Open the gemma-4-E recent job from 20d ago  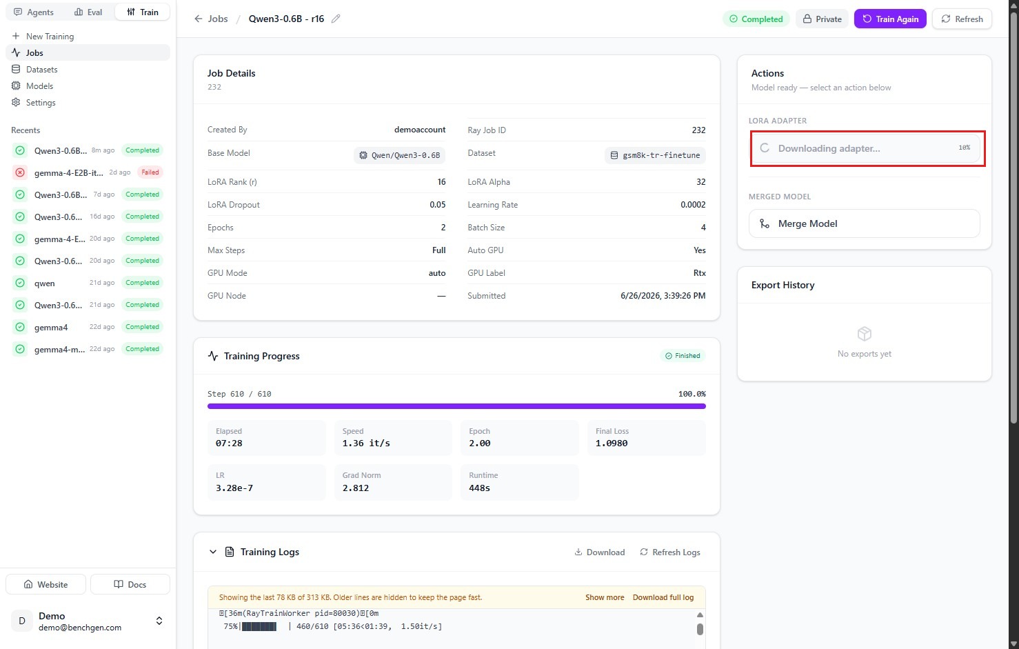[88, 239]
